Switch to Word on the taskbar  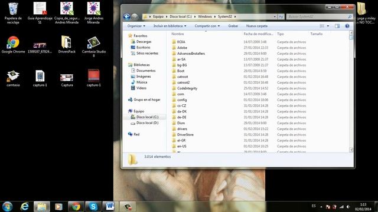tap(110, 207)
